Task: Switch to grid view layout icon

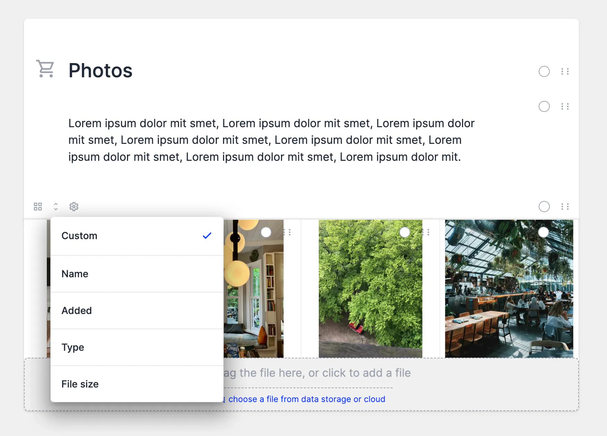Action: [38, 207]
